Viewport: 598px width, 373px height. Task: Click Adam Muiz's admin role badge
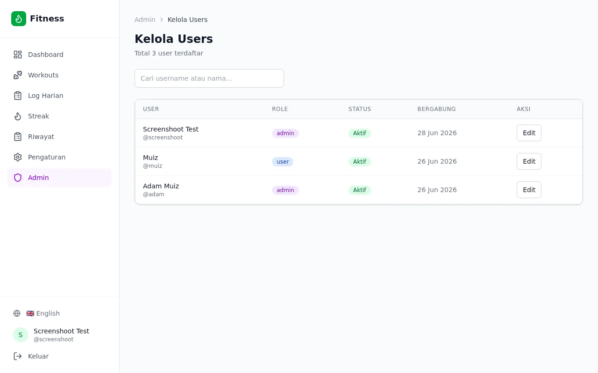285,190
